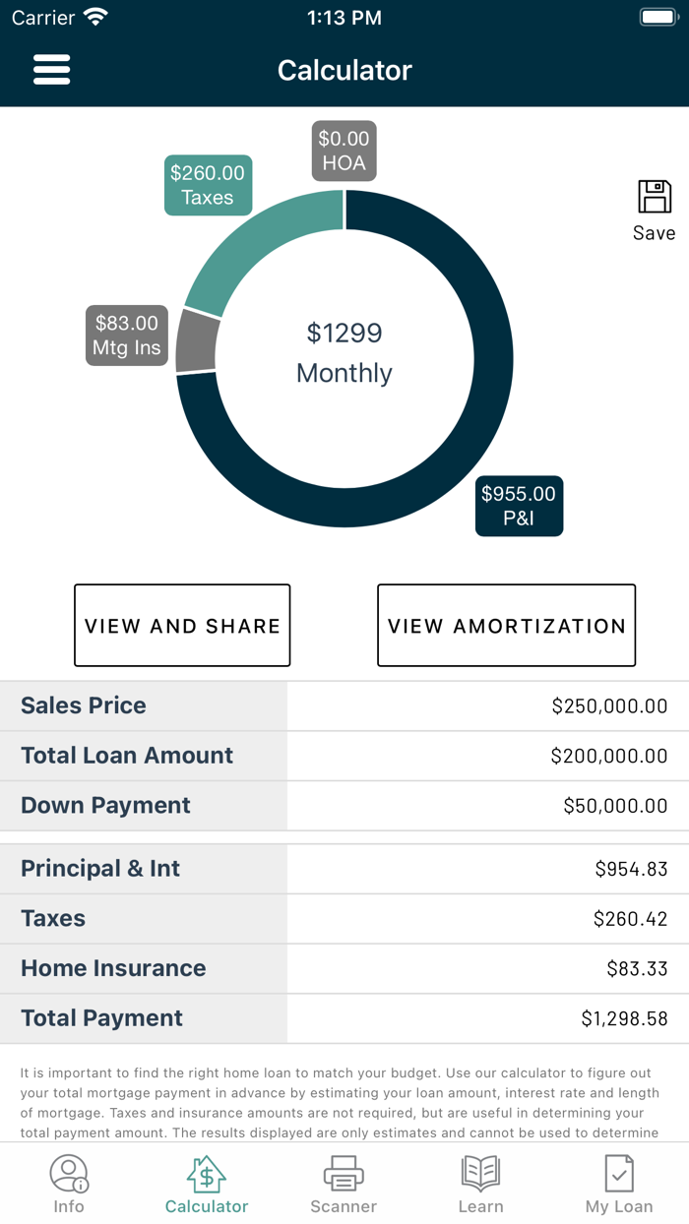Open VIEW AMORTIZATION
Image resolution: width=689 pixels, height=1224 pixels.
pos(506,625)
